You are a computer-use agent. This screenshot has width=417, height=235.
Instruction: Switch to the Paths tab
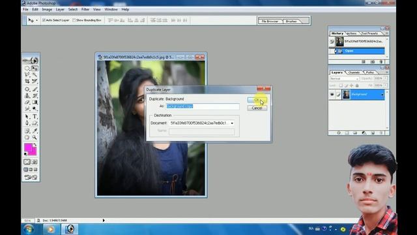point(369,72)
